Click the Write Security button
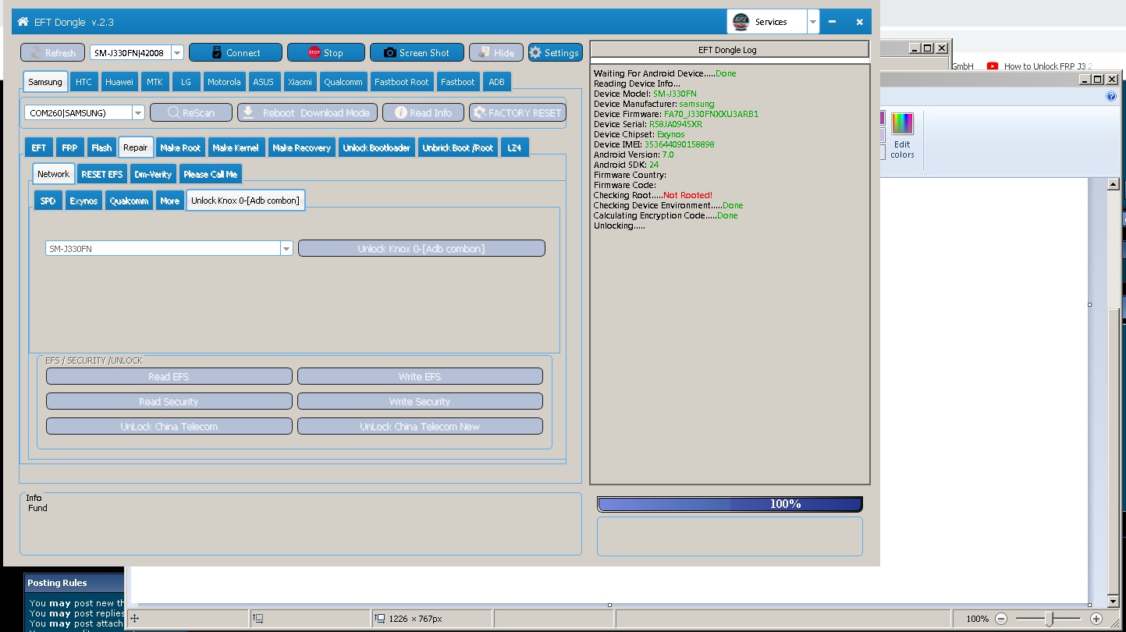The image size is (1126, 632). [420, 402]
